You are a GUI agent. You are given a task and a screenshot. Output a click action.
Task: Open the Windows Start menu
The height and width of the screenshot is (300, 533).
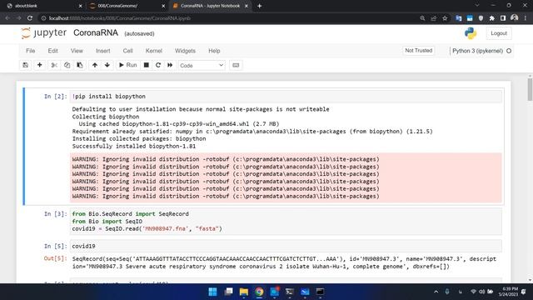(x=213, y=292)
